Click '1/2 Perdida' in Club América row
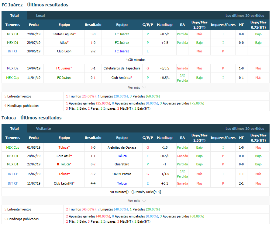Image resolution: width=272 pixels, height=226 pixels. point(182,78)
